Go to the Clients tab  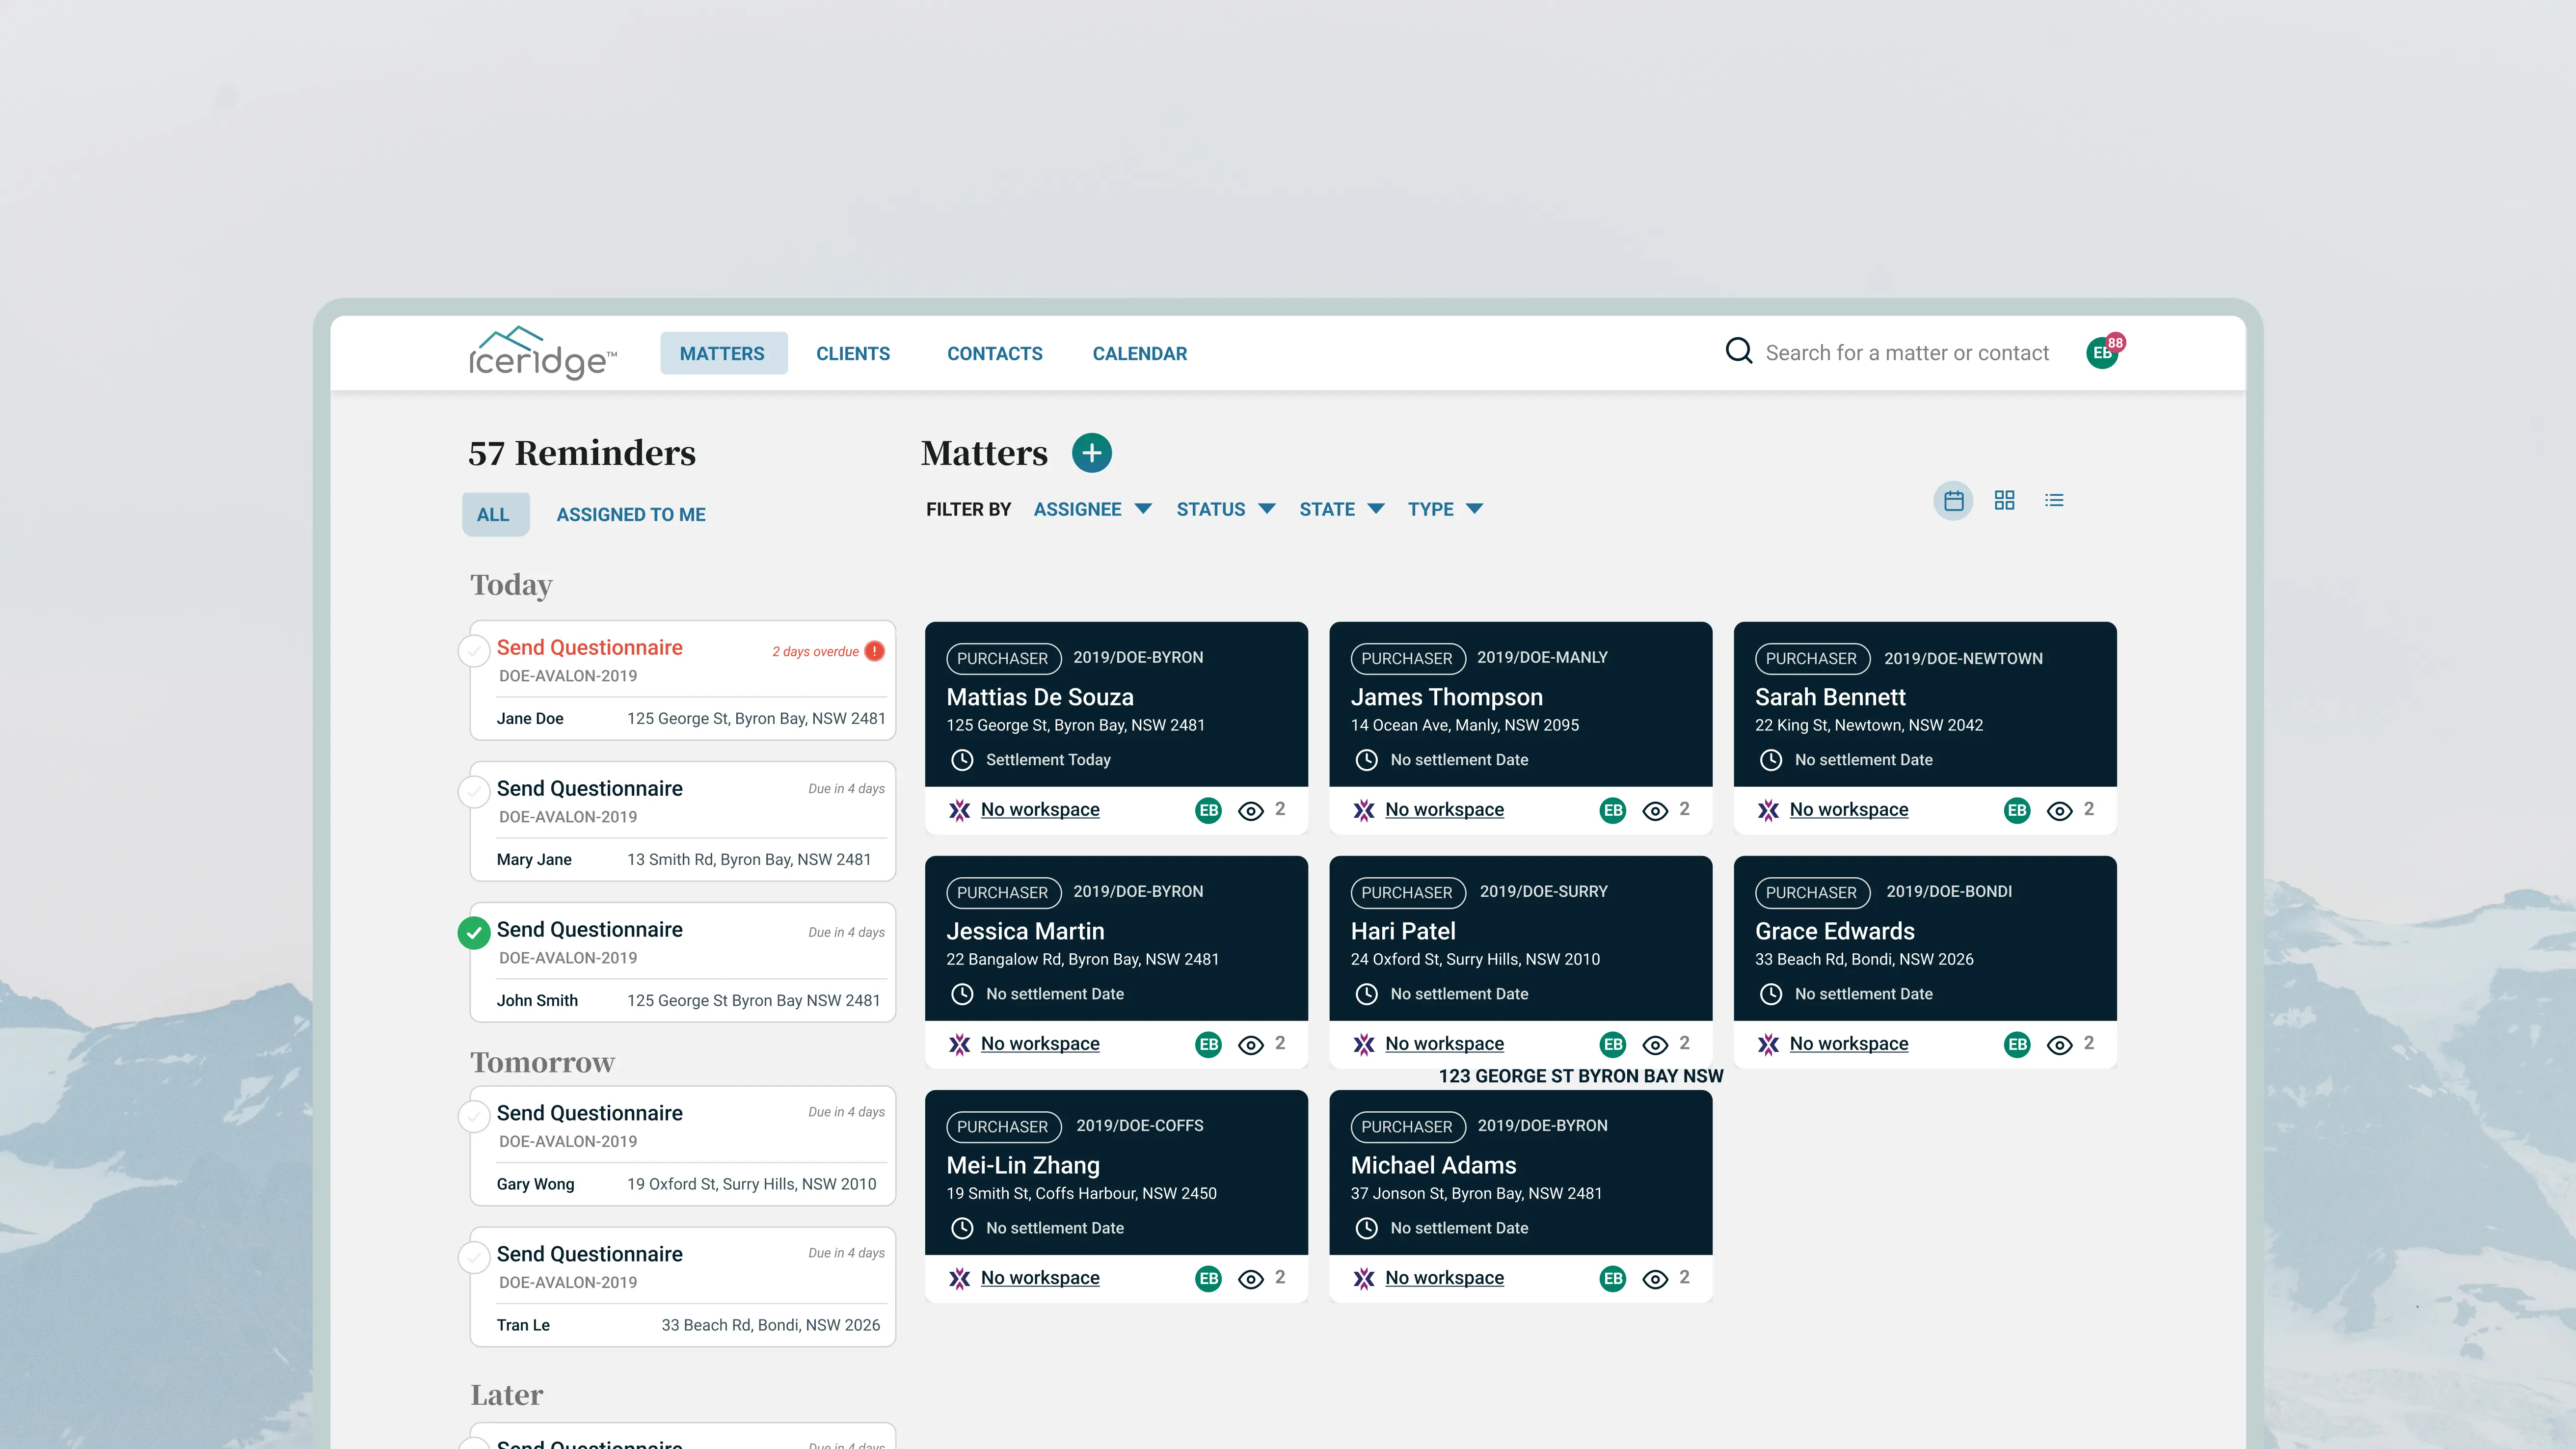pyautogui.click(x=853, y=353)
